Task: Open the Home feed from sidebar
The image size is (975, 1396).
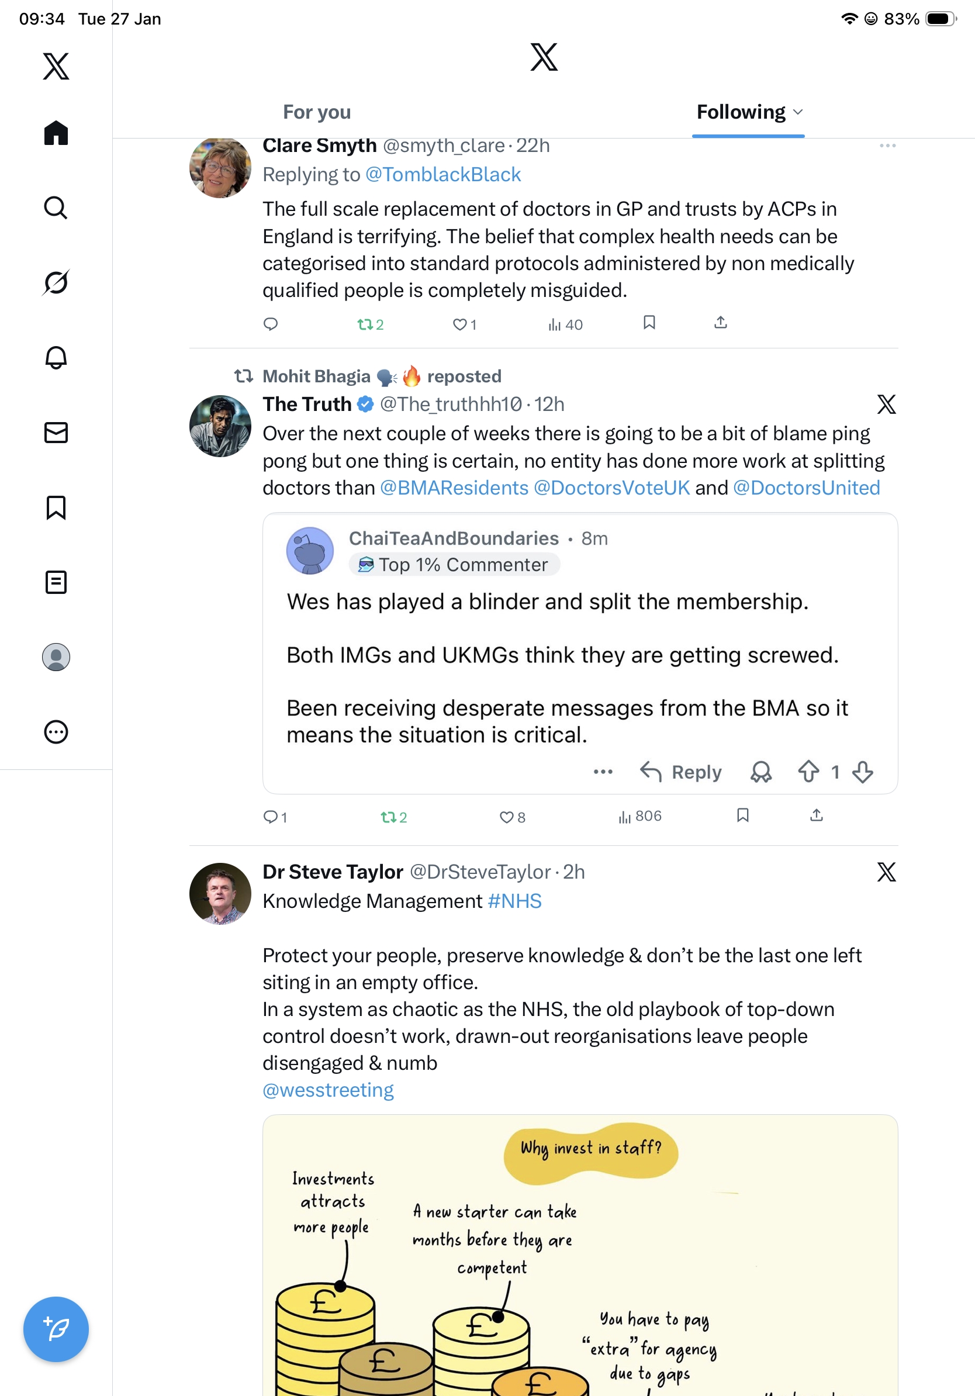Action: 56,133
